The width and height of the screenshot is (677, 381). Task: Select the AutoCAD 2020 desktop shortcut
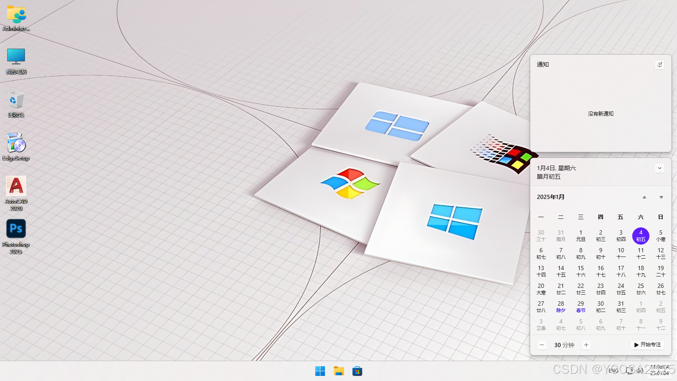(16, 193)
